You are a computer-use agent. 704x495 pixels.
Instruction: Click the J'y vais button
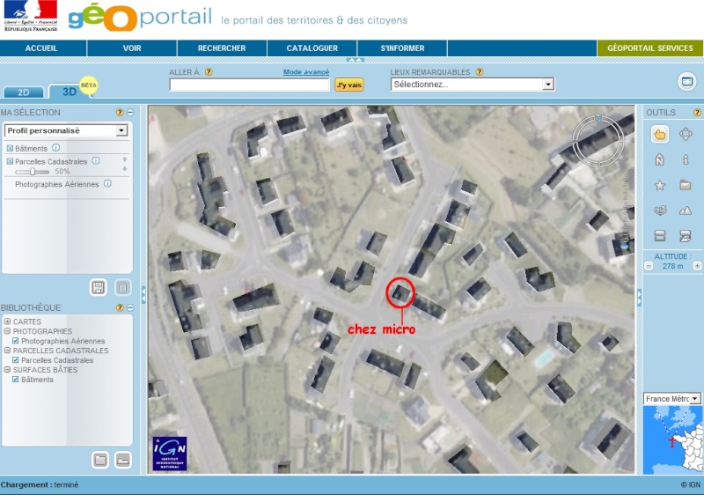tap(348, 85)
